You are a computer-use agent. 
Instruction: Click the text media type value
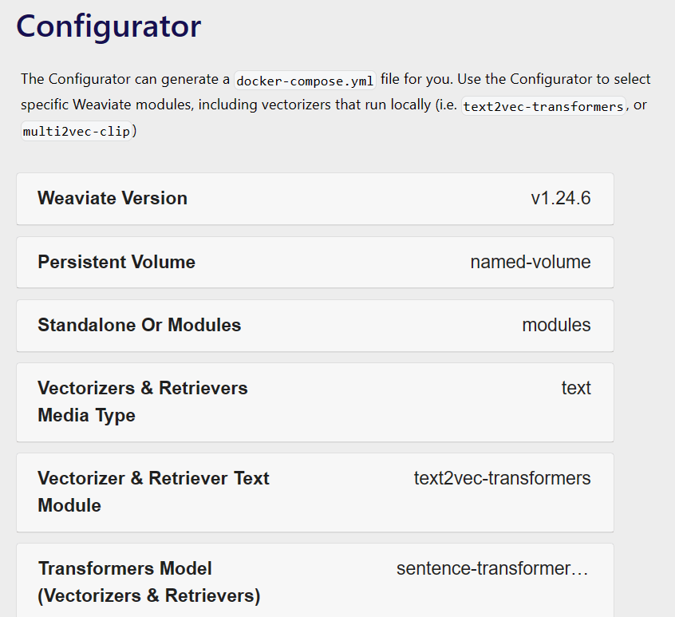(x=577, y=388)
